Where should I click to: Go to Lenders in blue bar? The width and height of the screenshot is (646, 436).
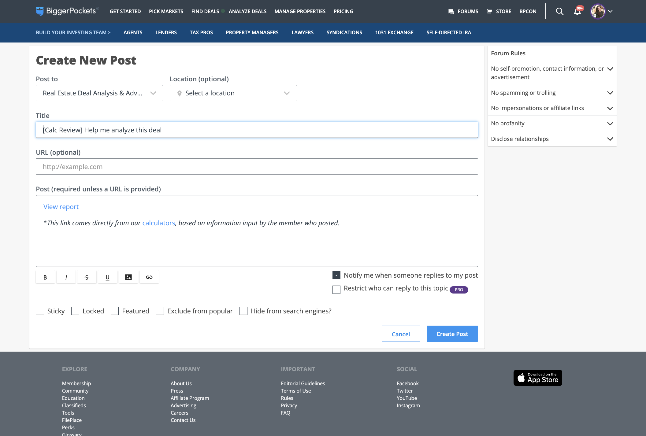pos(166,32)
